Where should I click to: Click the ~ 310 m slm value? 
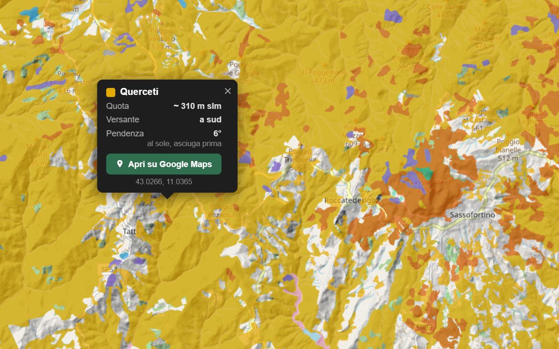(x=197, y=106)
